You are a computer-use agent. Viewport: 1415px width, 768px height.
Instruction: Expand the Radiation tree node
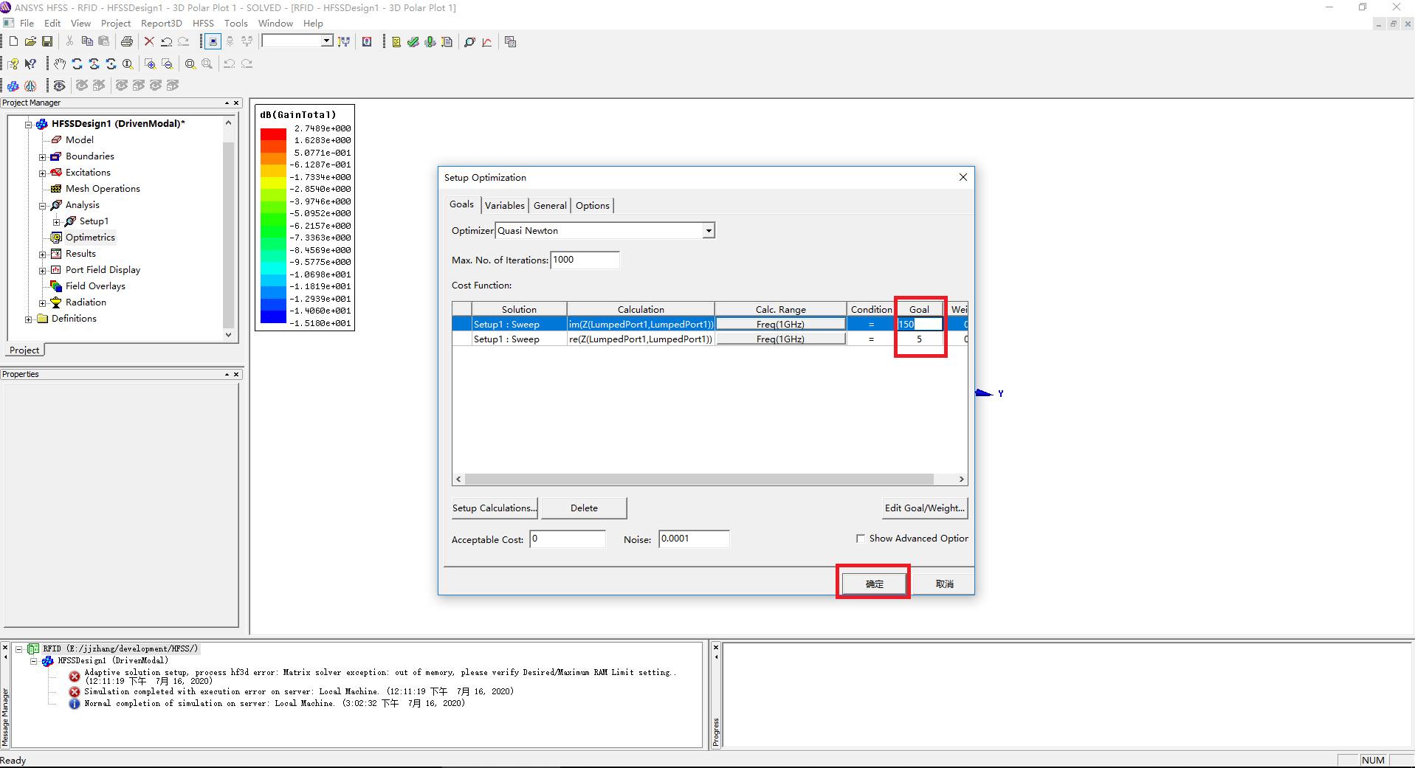[x=43, y=302]
